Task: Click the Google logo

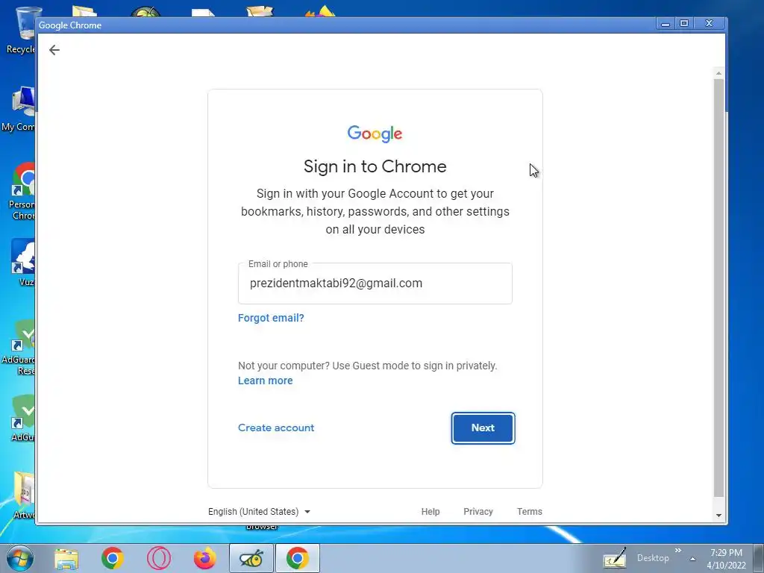Action: coord(375,134)
